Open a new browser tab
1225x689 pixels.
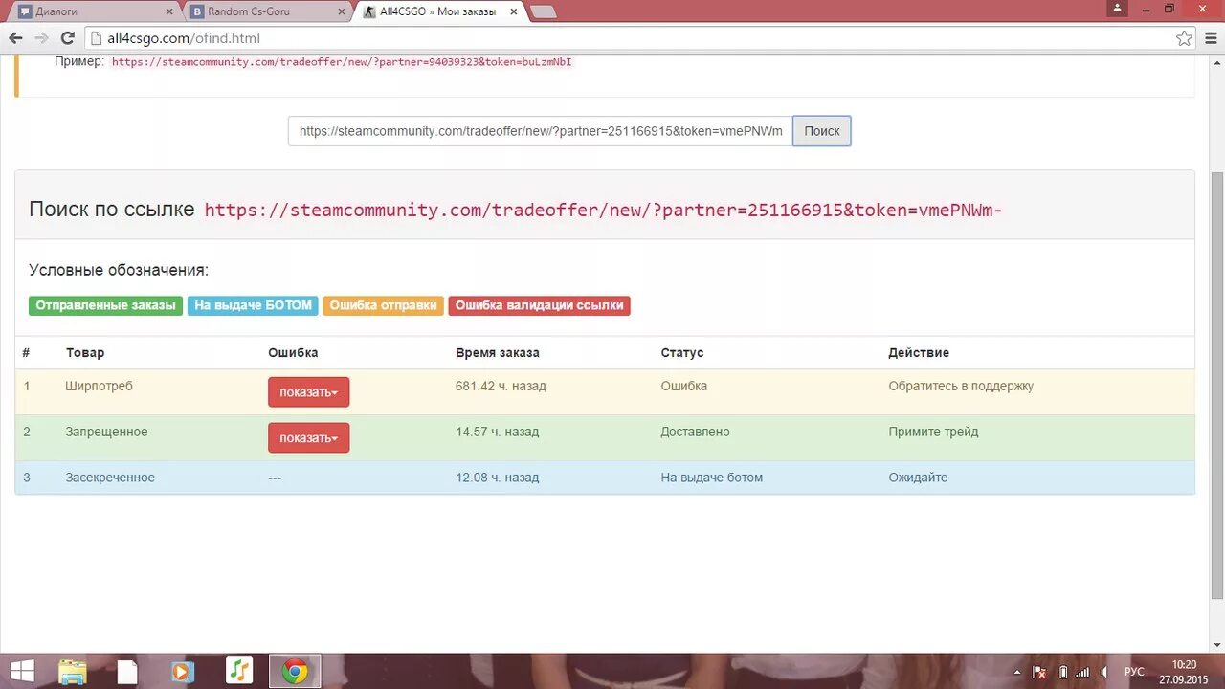(543, 11)
